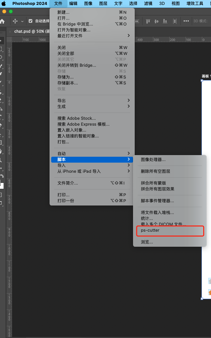
Task: Choose 脚本事件管理器... item
Action: tap(170, 201)
